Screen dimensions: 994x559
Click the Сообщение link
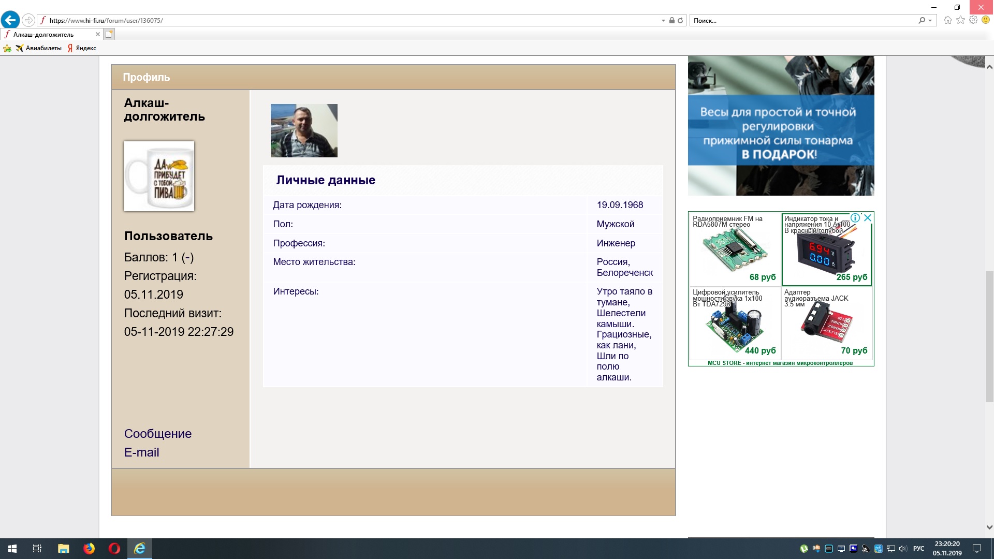tap(157, 434)
